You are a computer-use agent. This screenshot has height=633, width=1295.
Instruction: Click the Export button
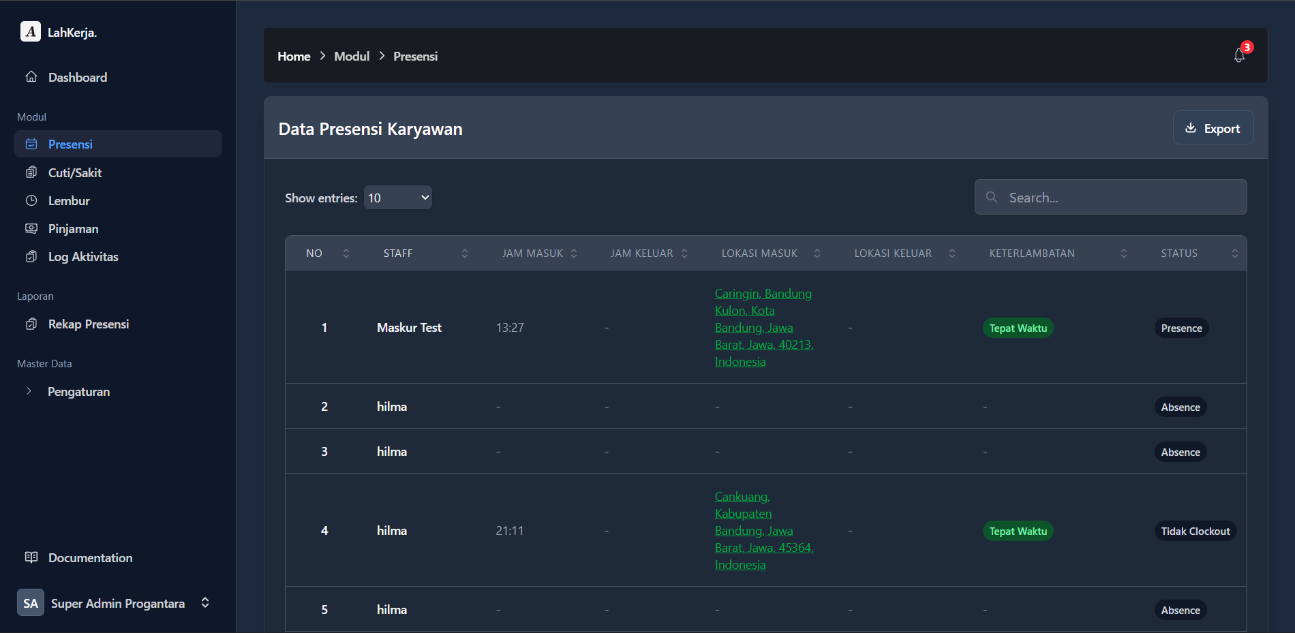click(x=1213, y=127)
